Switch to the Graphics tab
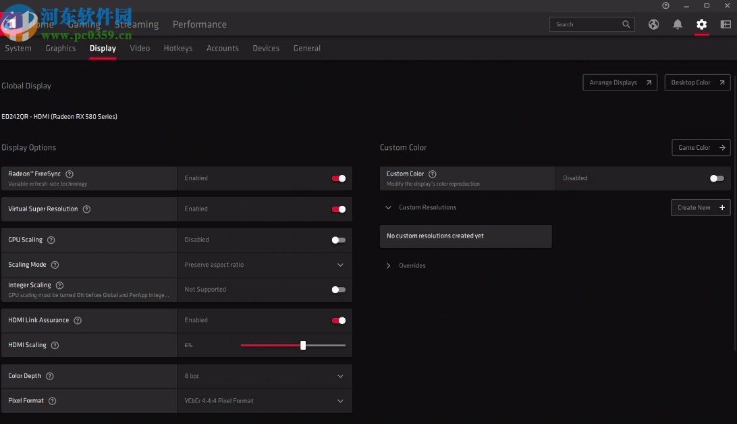The height and width of the screenshot is (424, 737). click(x=61, y=48)
